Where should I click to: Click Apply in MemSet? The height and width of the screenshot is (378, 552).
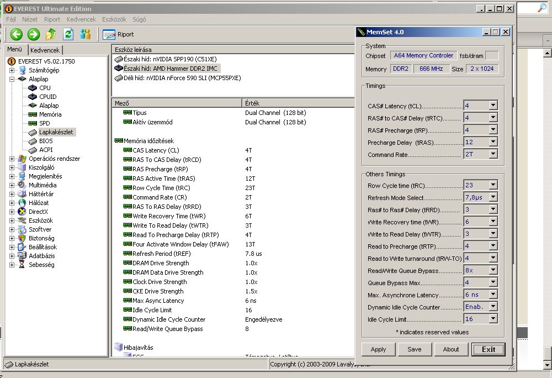[x=379, y=349]
